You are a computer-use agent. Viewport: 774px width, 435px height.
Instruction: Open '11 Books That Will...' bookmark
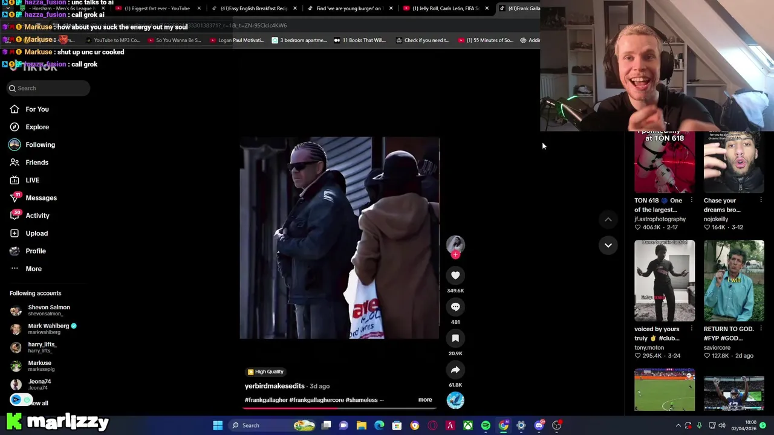[x=359, y=40]
